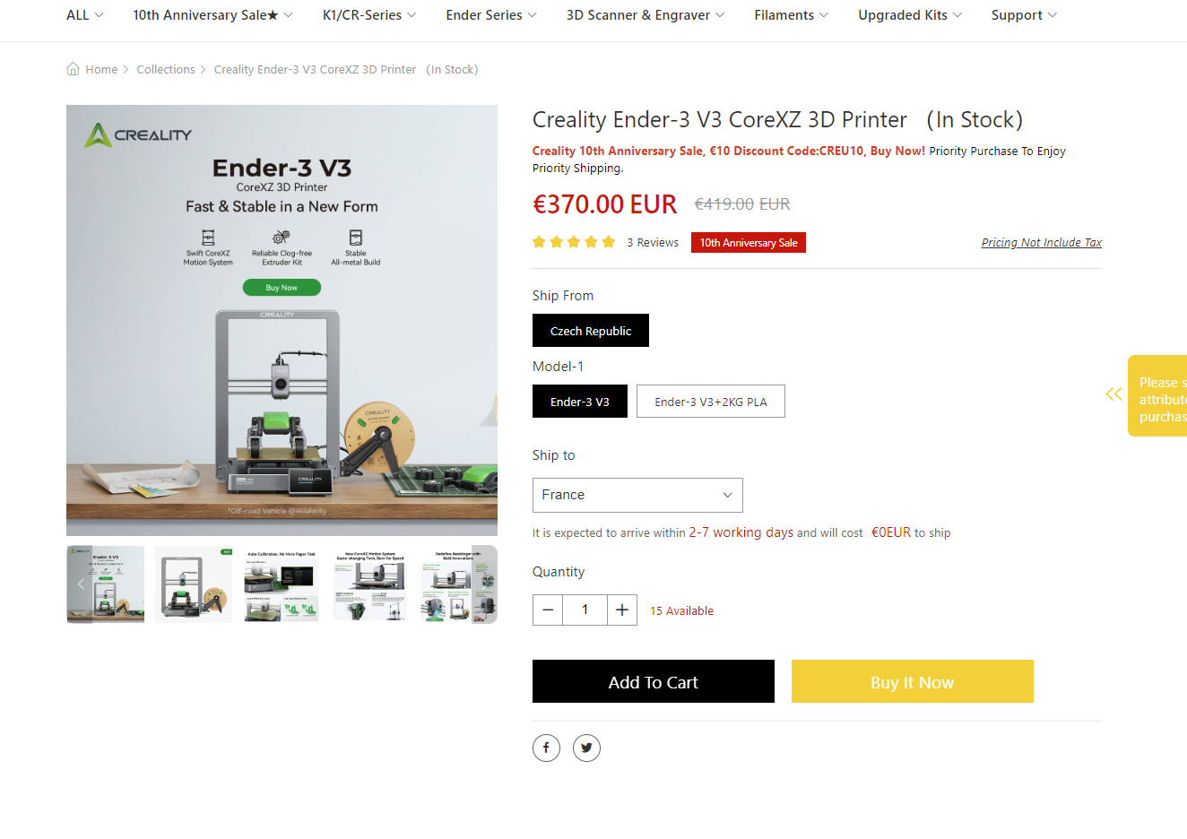The height and width of the screenshot is (839, 1187).
Task: Expand the yellow side panel arrows
Action: point(1113,394)
